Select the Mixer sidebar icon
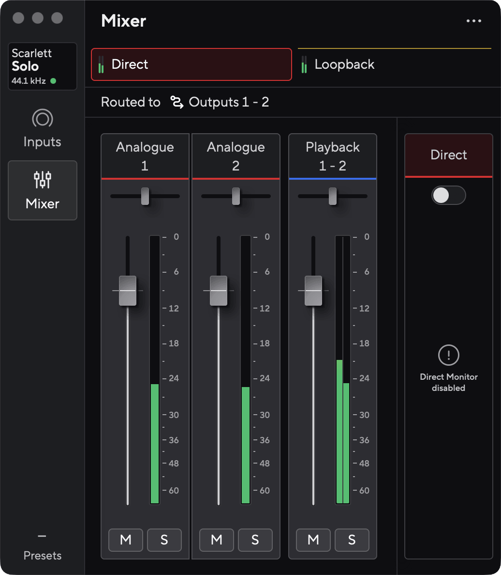 [x=43, y=180]
